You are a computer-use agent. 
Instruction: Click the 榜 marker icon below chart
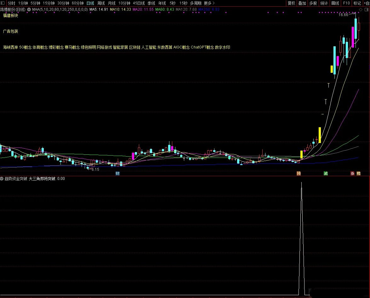click(358, 174)
